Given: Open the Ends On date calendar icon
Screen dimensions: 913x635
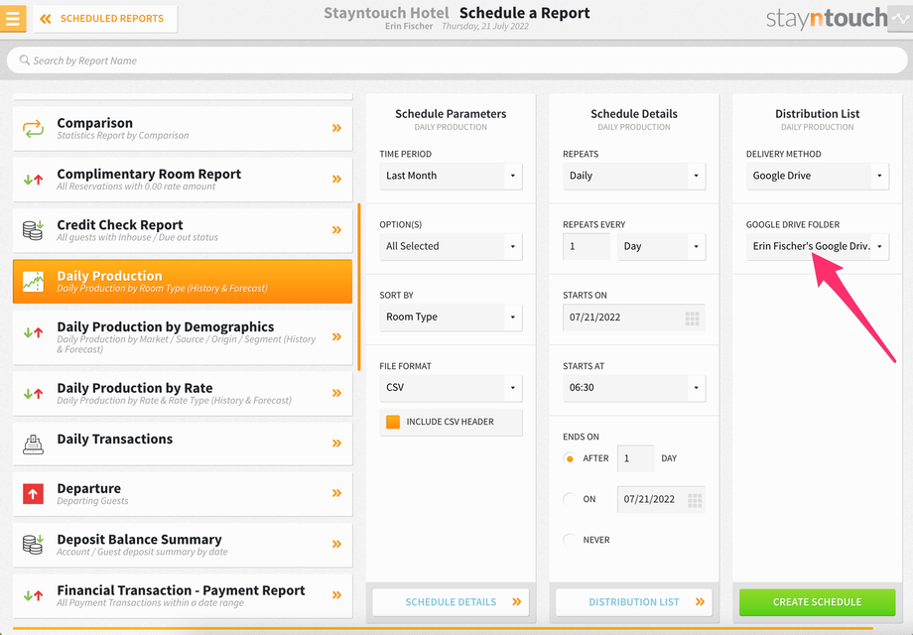Looking at the screenshot, I should [695, 500].
